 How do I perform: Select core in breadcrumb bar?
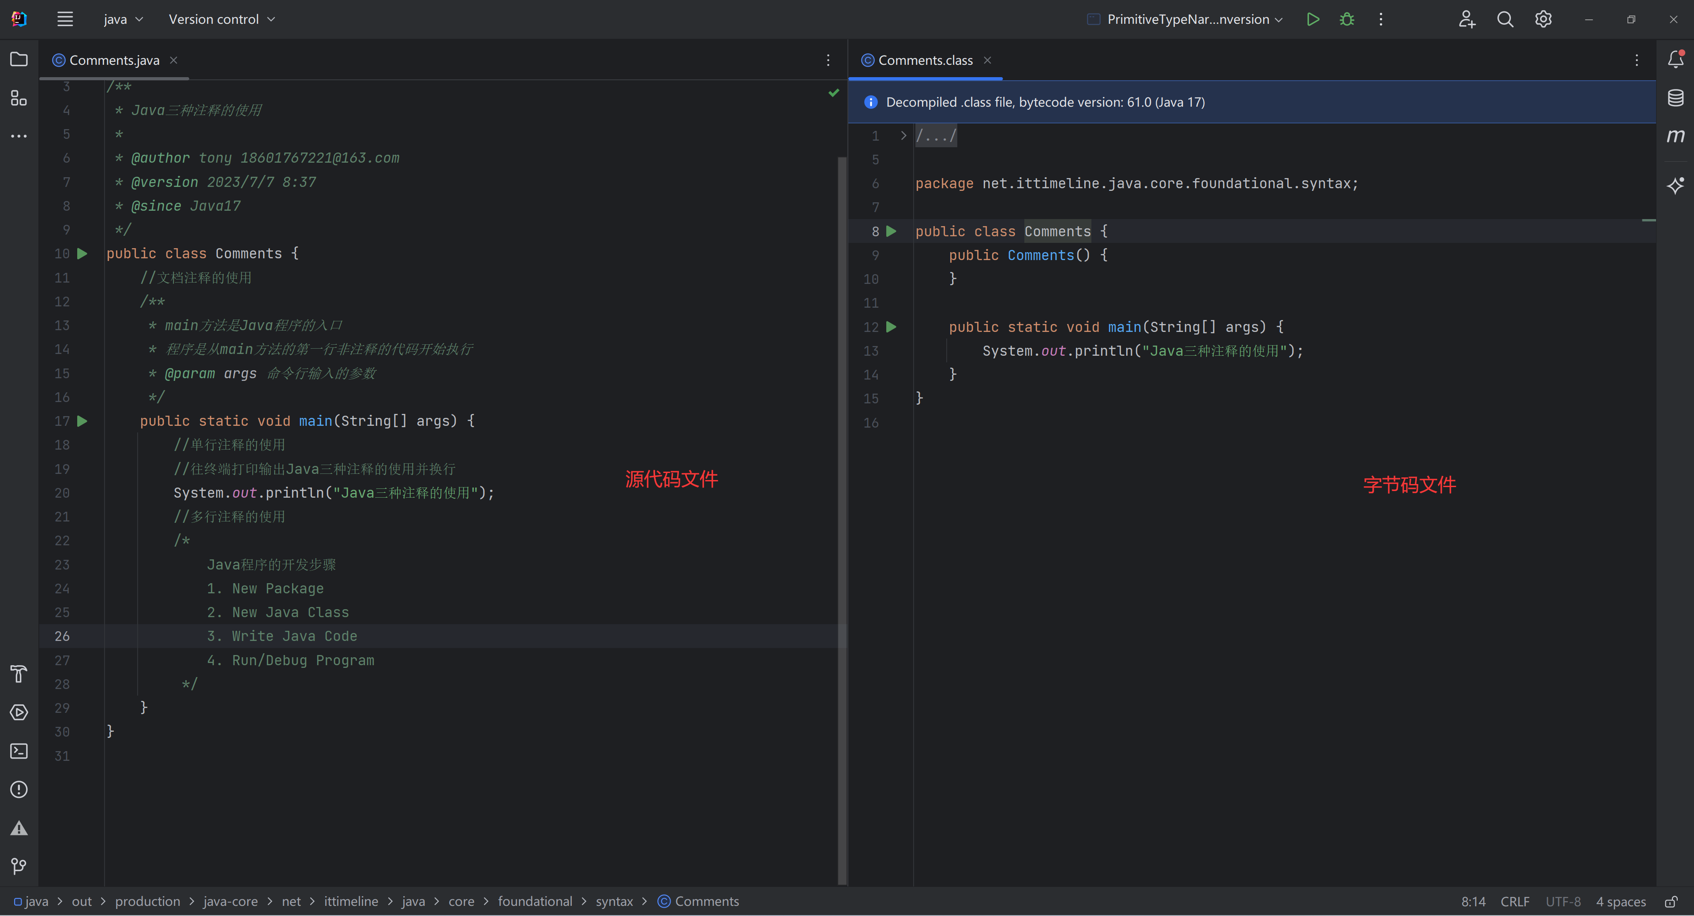(461, 901)
